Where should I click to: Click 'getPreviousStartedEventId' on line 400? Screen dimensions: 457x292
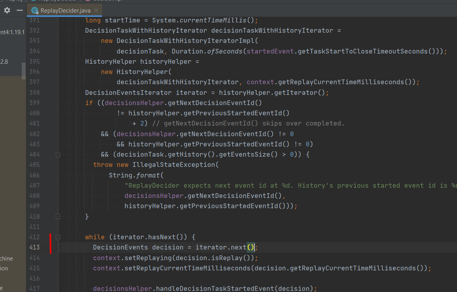(232, 113)
